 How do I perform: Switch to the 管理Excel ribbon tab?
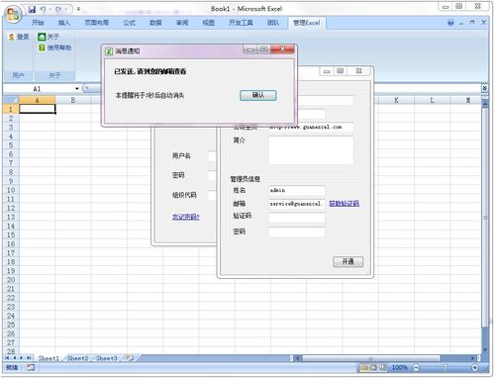pos(306,23)
